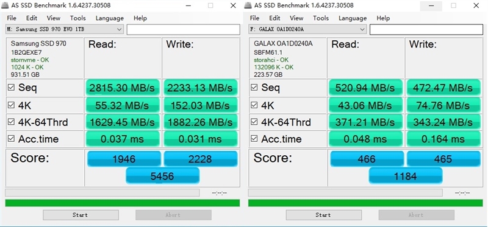Open Edit menu in Samsung window

pos(32,18)
